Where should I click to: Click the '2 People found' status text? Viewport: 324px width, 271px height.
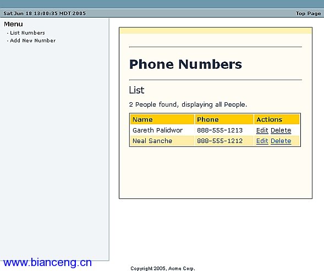[x=188, y=104]
